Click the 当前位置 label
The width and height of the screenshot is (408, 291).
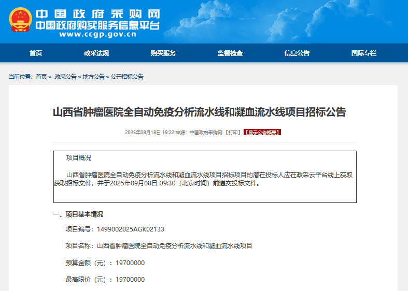point(21,77)
